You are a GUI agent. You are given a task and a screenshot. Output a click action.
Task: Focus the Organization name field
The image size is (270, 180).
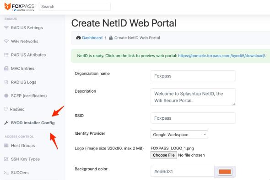193,76
